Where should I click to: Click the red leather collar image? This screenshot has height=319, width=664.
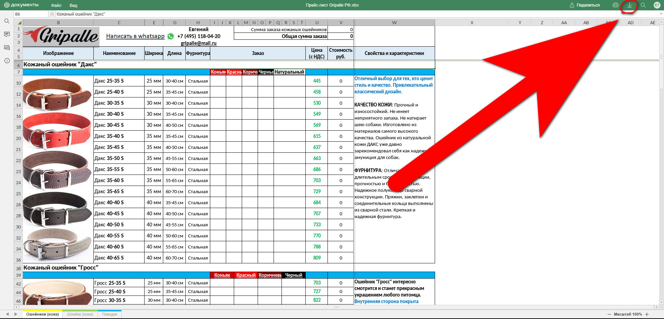[57, 130]
